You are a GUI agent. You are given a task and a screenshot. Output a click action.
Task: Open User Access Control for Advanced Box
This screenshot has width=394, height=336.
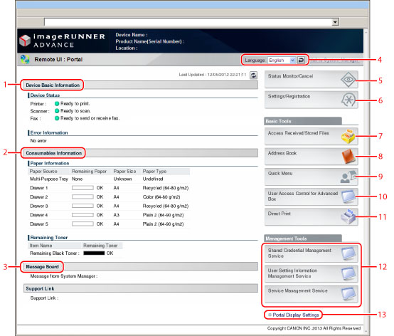311,196
